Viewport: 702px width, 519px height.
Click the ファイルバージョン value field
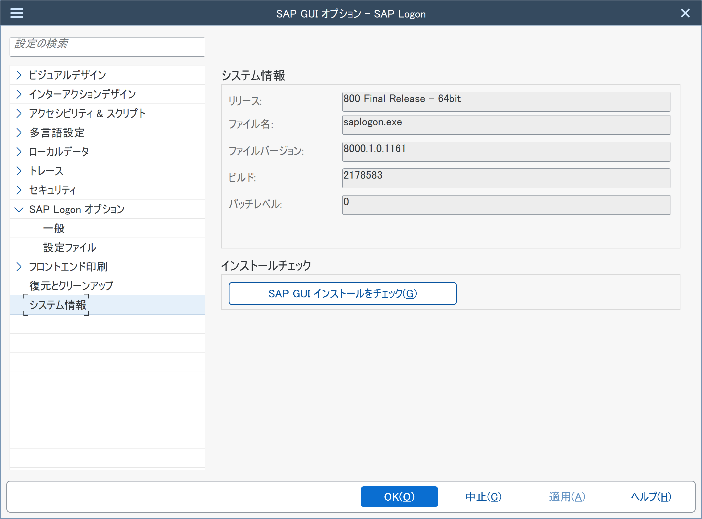pyautogui.click(x=506, y=152)
